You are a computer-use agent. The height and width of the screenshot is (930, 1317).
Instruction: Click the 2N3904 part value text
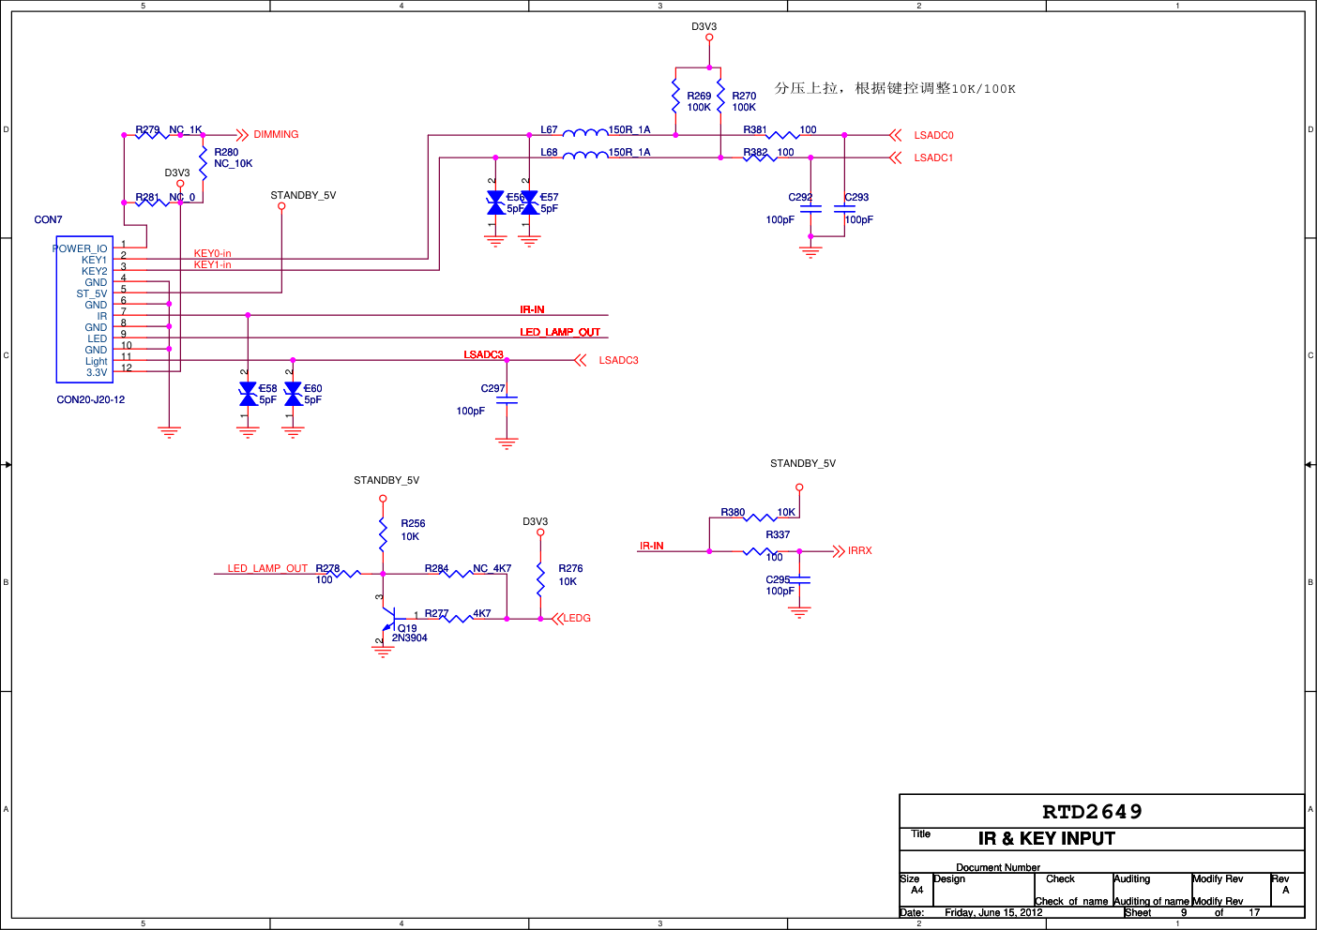click(x=410, y=637)
